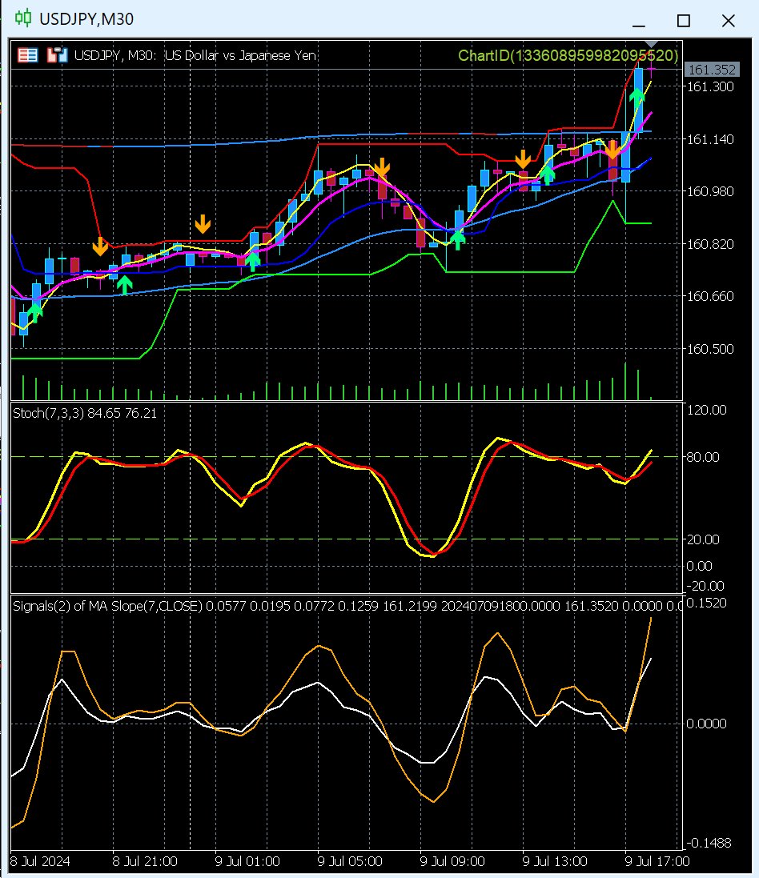759x878 pixels.
Task: Click stochastic scale value 120.00
Action: point(706,410)
